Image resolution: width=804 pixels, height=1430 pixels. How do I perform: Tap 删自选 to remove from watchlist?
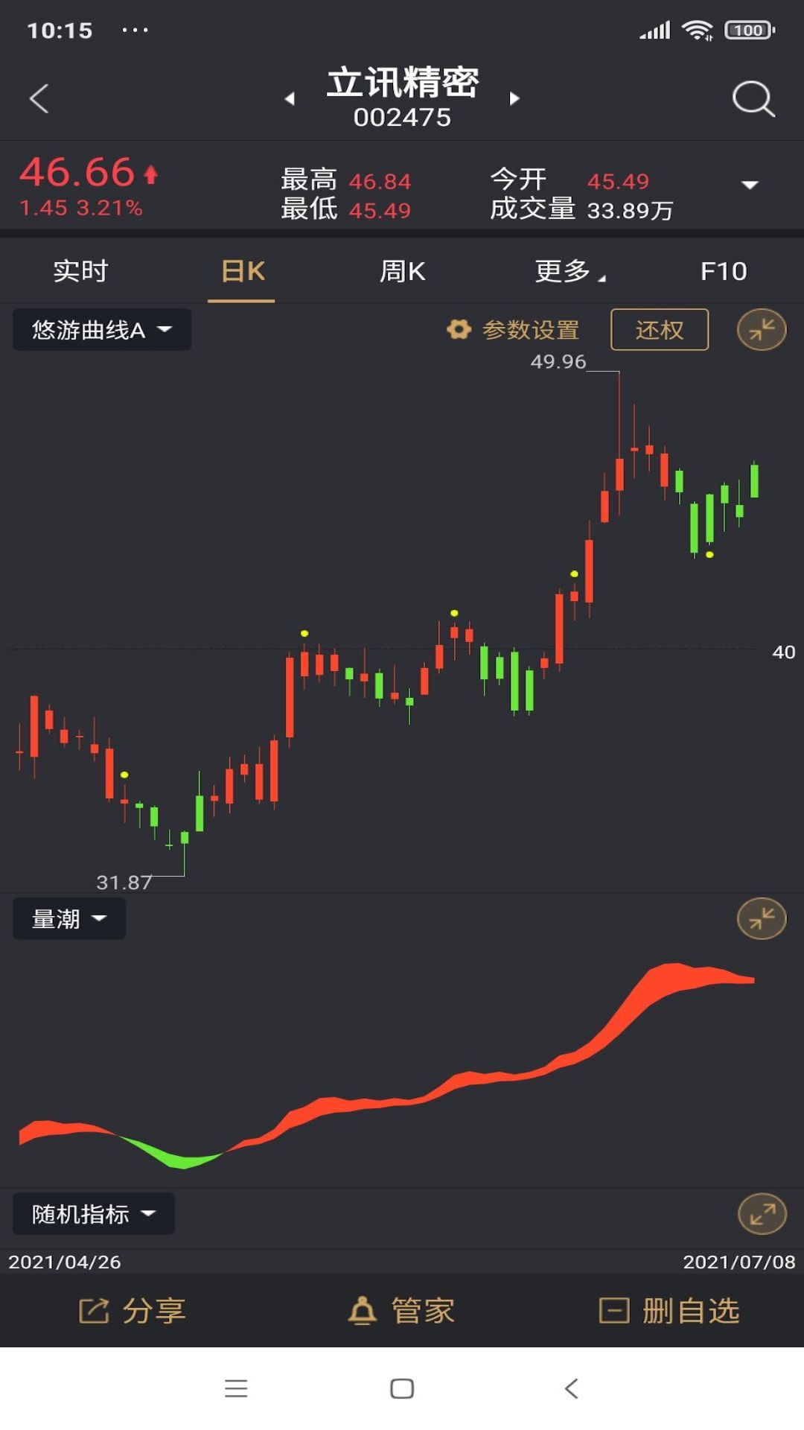(669, 1311)
